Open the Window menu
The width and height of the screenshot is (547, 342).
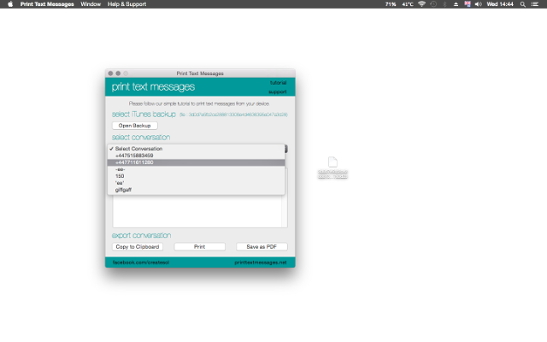coord(91,4)
